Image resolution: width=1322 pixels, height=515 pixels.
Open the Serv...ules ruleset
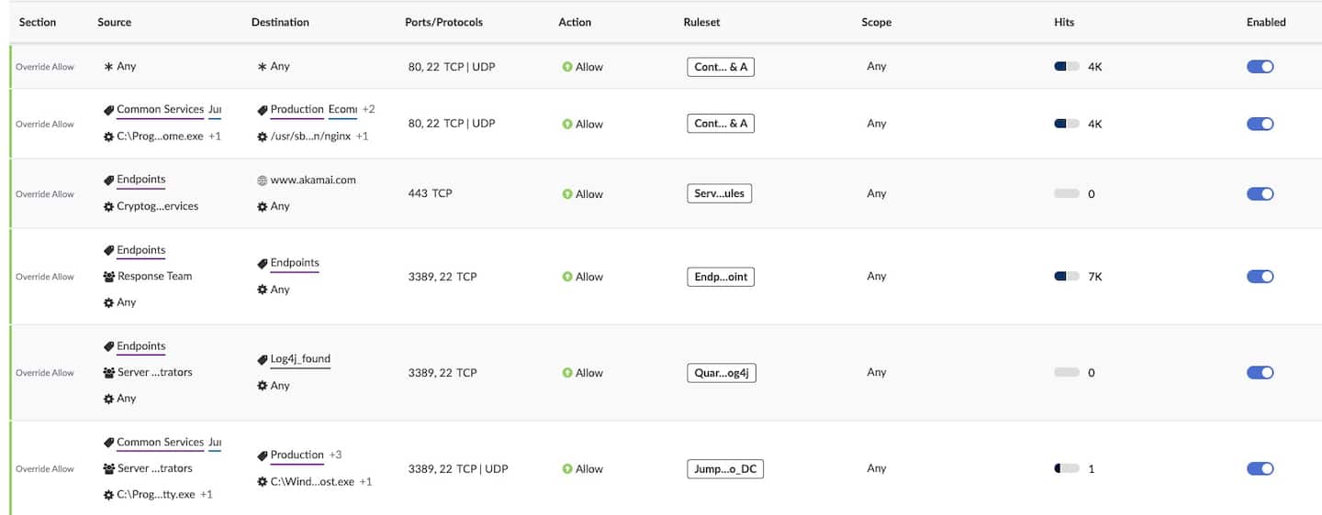tap(719, 194)
